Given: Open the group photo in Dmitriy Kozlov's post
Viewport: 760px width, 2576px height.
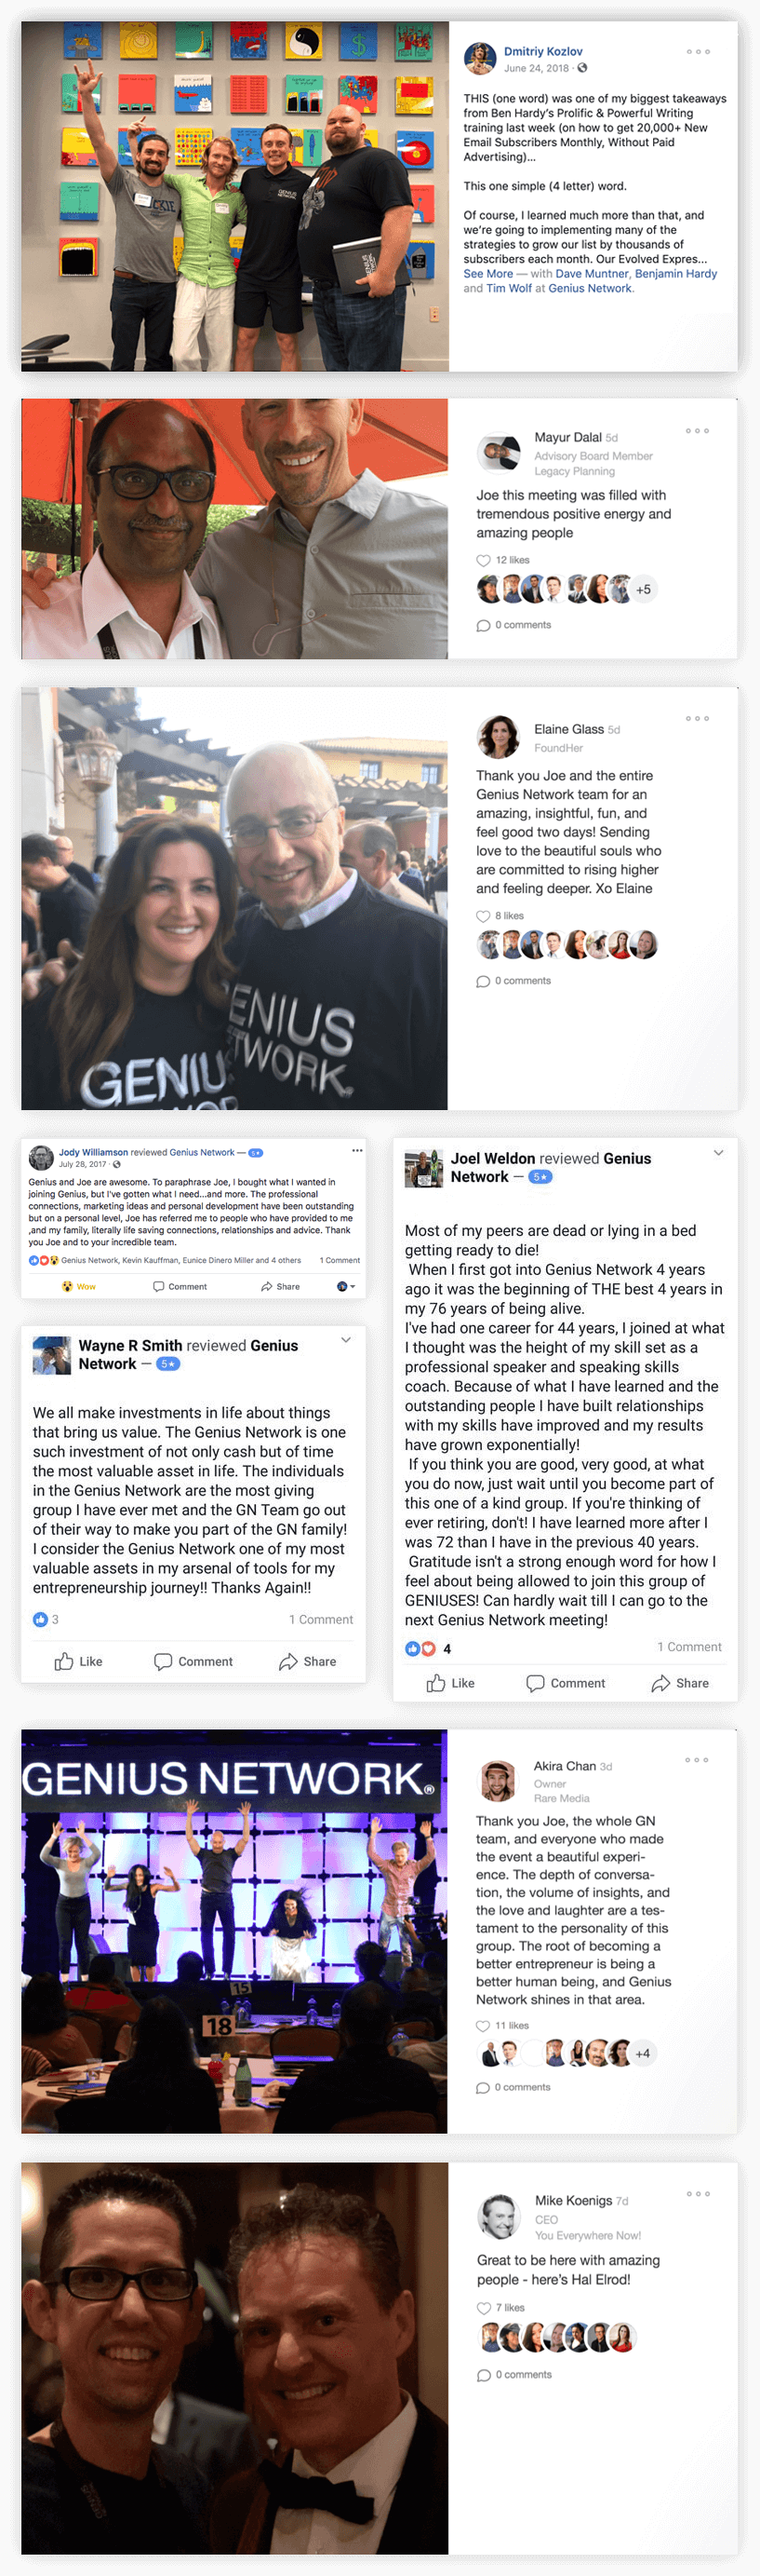Looking at the screenshot, I should (x=234, y=196).
